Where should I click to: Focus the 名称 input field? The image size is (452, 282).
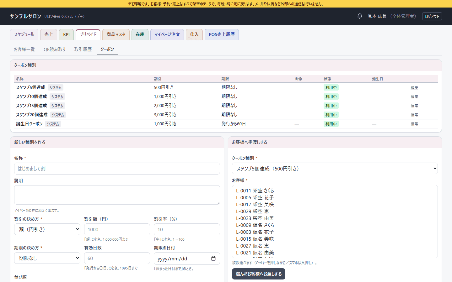(117, 169)
